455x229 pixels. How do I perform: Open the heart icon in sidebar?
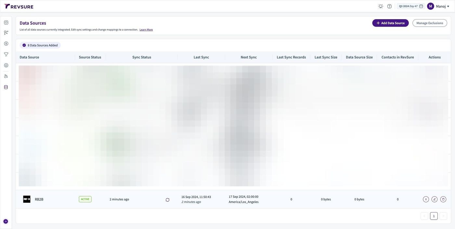pyautogui.click(x=6, y=22)
